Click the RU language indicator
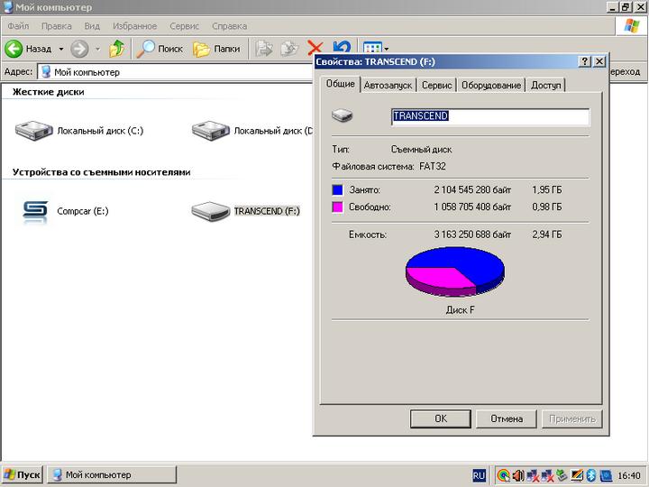The image size is (649, 487). point(479,475)
